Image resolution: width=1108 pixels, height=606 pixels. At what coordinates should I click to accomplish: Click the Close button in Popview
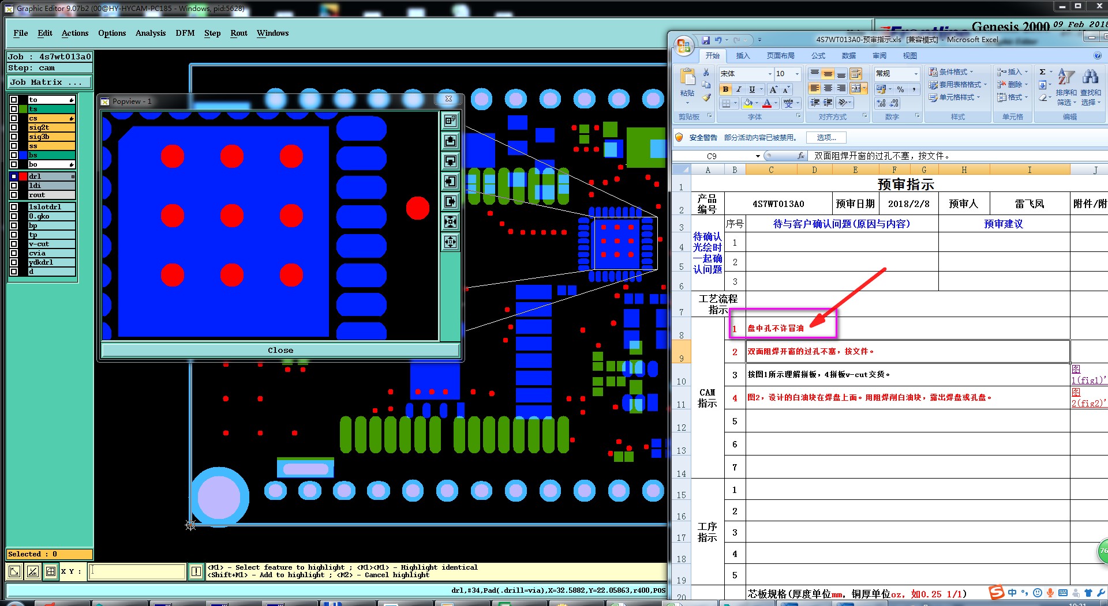(x=280, y=350)
